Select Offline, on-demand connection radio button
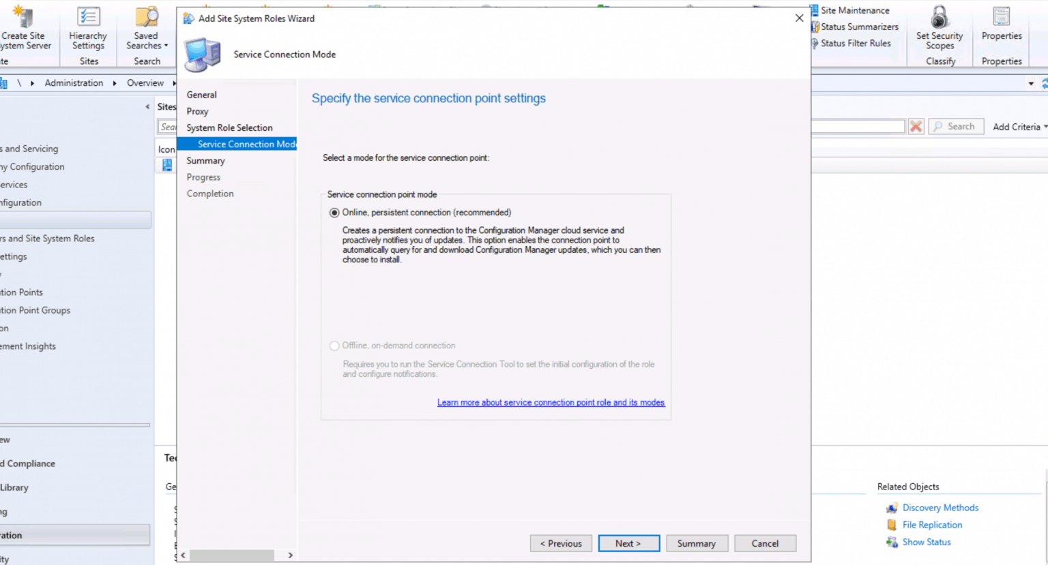This screenshot has height=565, width=1048. 334,346
